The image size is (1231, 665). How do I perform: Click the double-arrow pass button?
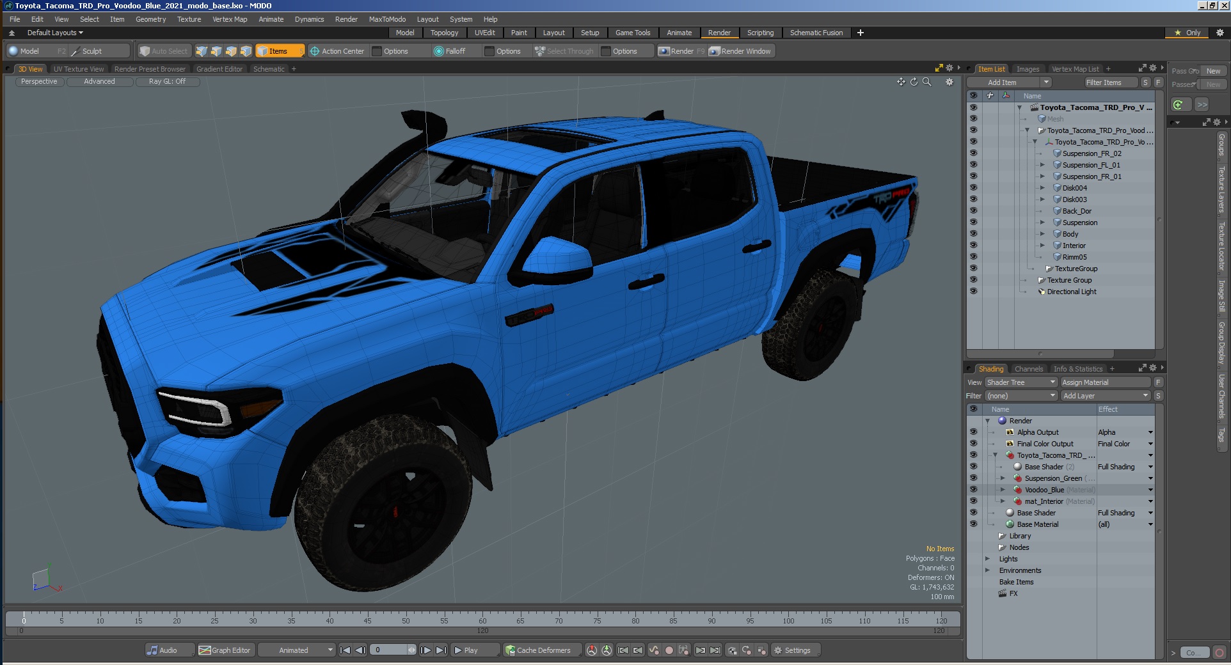click(x=1202, y=104)
